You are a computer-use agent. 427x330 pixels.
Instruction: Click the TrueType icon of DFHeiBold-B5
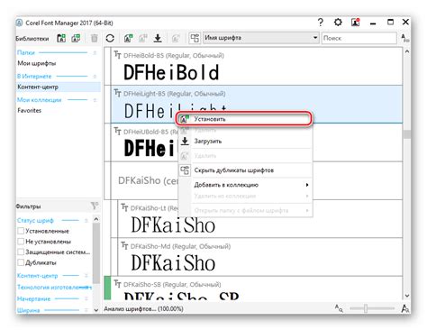coord(117,55)
